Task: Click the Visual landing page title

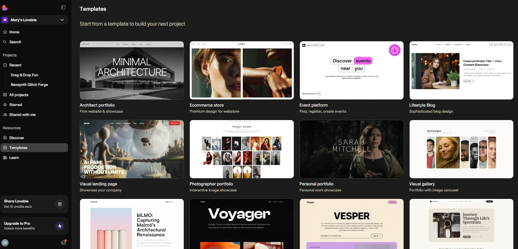Action: pos(98,184)
